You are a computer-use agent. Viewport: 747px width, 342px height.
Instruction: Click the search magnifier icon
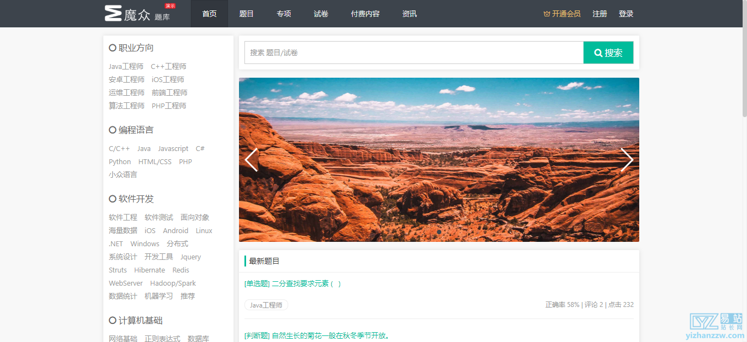pos(598,53)
